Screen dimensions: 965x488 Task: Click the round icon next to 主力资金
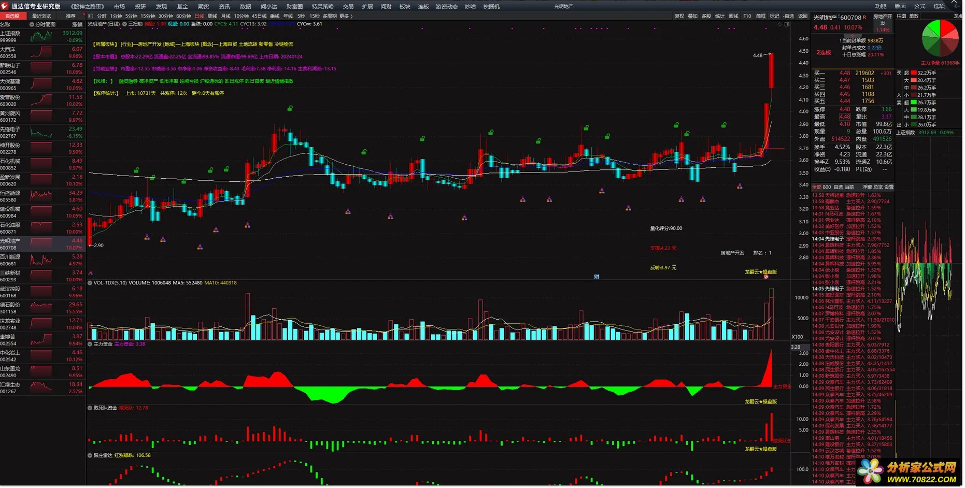(90, 345)
